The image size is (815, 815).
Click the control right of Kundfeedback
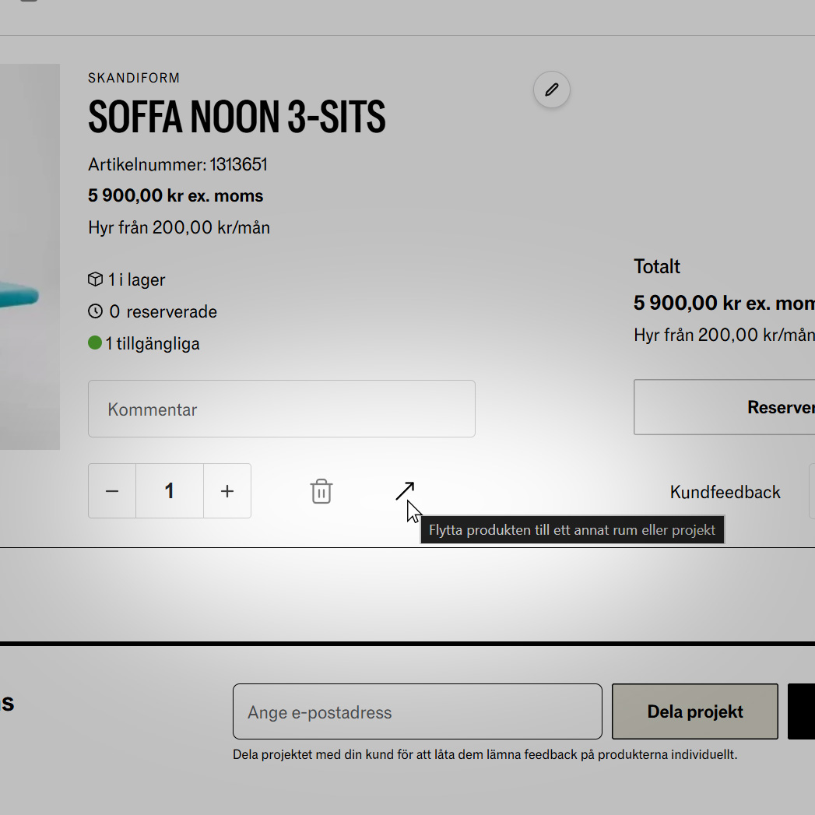pos(811,491)
